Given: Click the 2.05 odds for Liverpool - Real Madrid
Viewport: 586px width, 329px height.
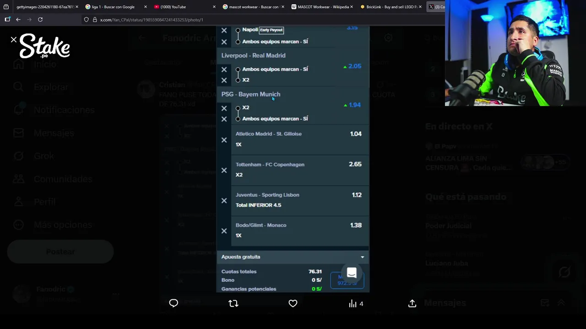Looking at the screenshot, I should pyautogui.click(x=354, y=66).
